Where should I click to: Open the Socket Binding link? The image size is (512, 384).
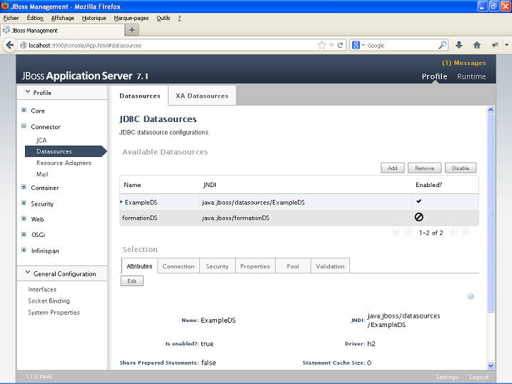[49, 301]
